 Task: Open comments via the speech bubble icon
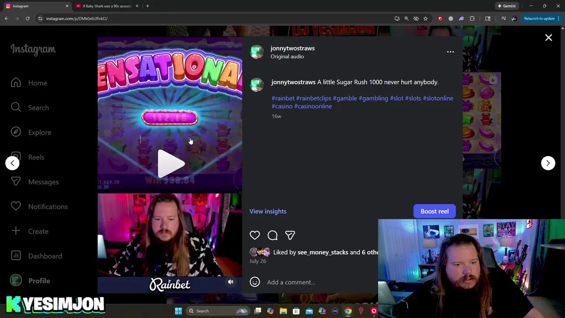[272, 235]
